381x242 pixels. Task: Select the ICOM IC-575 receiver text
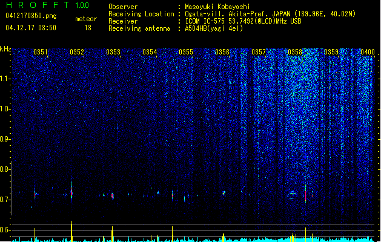(x=243, y=21)
